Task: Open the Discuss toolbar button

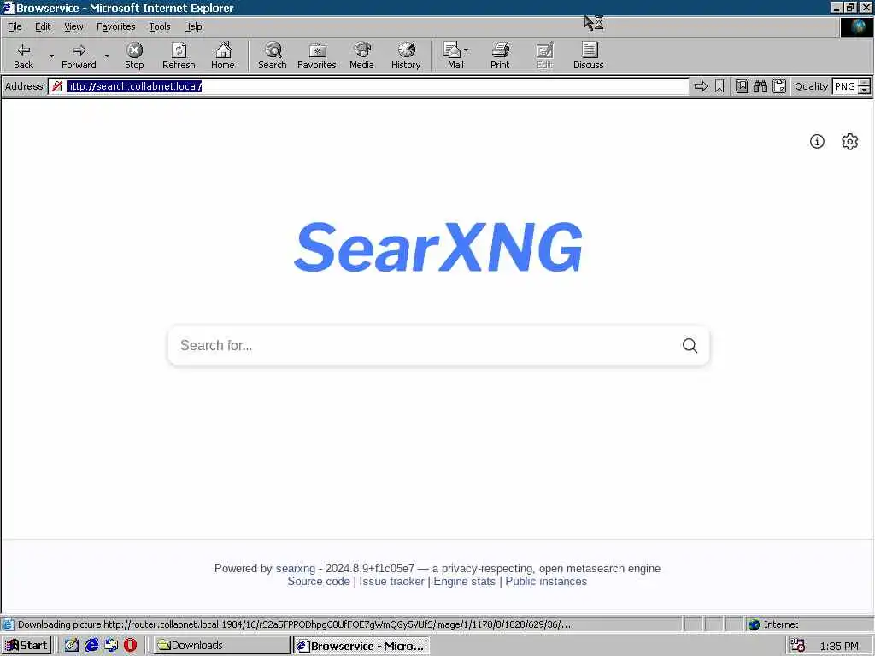Action: tap(588, 56)
